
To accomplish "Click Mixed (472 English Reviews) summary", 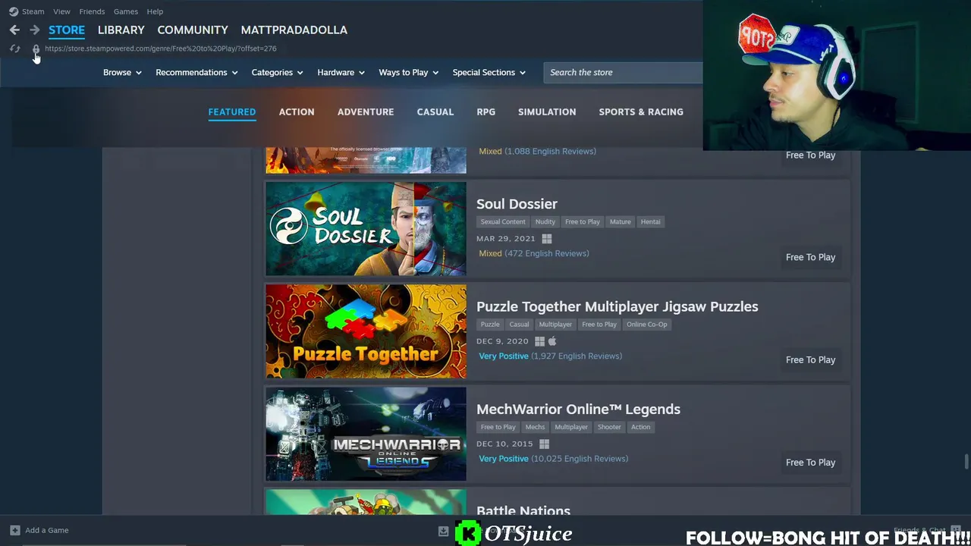I will point(534,253).
